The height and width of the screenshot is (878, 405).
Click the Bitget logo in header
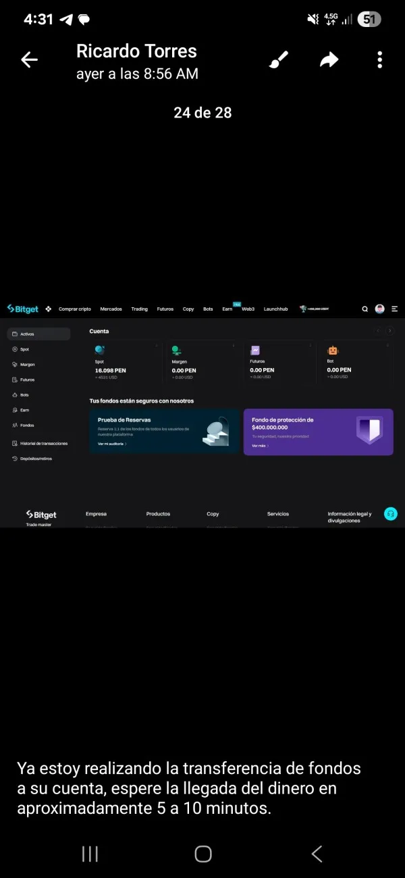[x=23, y=309]
